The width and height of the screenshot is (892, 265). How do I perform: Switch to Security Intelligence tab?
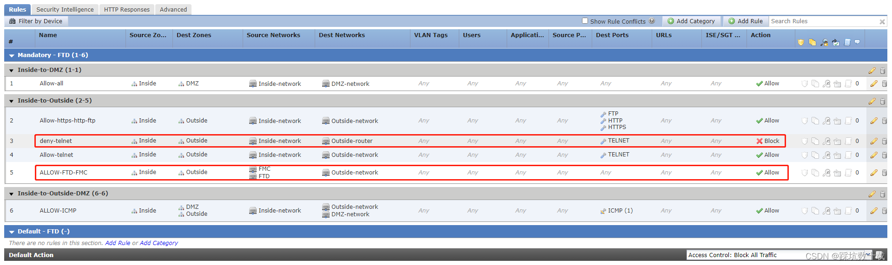coord(65,9)
